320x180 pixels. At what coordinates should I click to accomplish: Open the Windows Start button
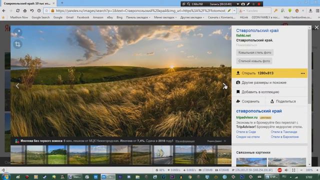coord(5,176)
